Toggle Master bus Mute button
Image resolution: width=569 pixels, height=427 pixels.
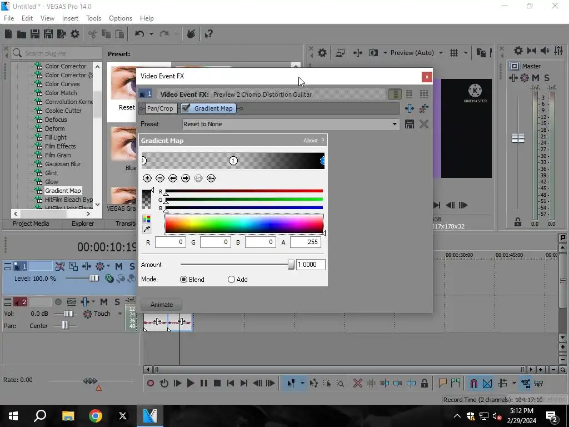tap(536, 78)
